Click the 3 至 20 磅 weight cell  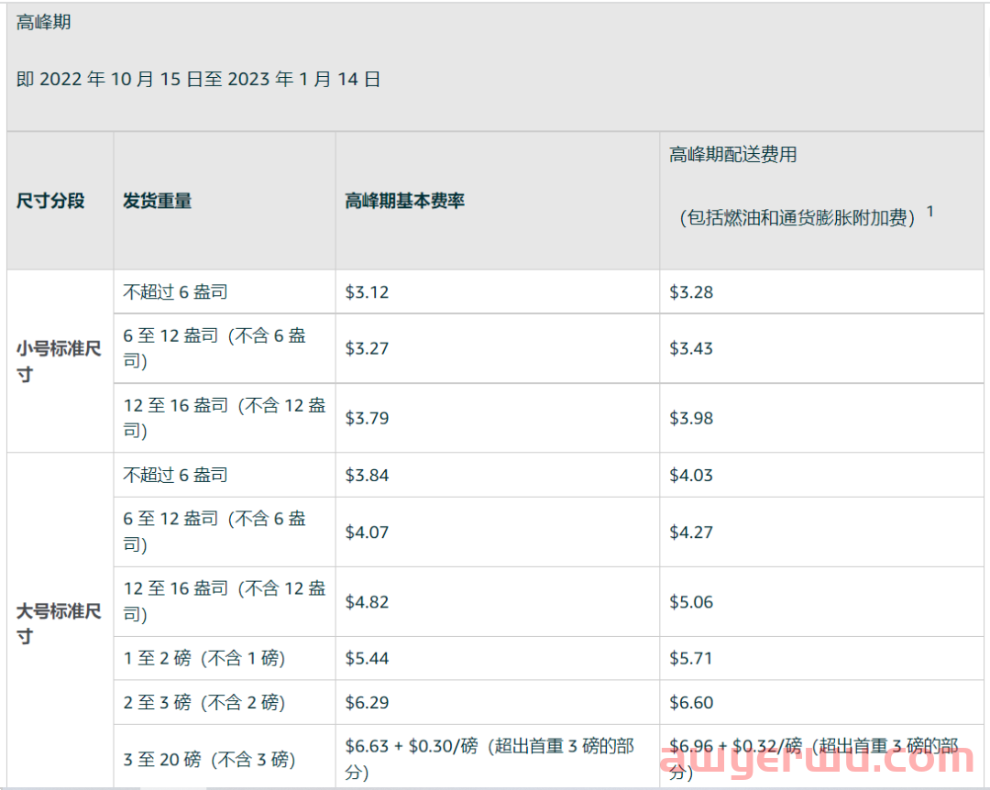(x=210, y=760)
